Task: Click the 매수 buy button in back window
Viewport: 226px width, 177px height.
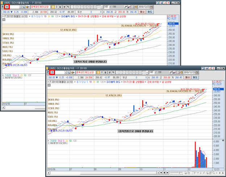Action: (142, 12)
